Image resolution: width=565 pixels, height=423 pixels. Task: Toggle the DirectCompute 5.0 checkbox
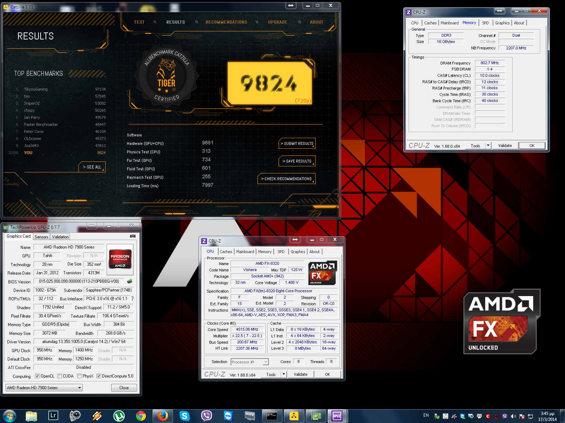pos(99,376)
